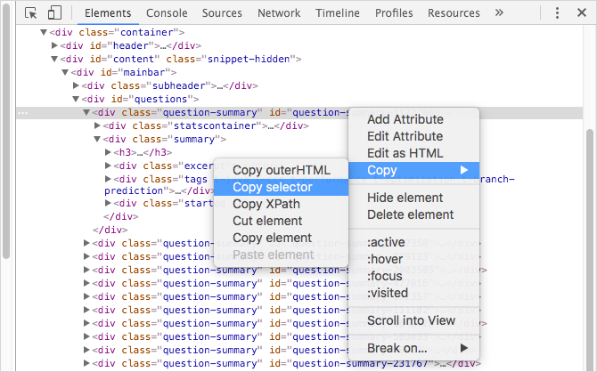
Task: Select Hide element in context menu
Action: [413, 198]
